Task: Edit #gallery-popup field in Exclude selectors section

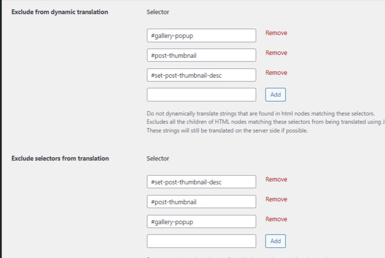Action: click(201, 222)
